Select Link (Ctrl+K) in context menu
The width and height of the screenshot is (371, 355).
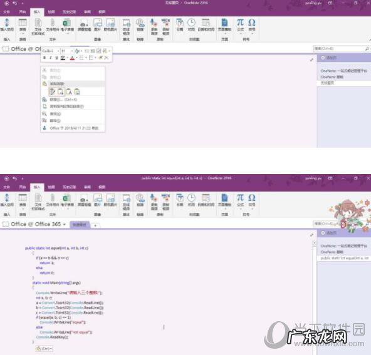73,100
